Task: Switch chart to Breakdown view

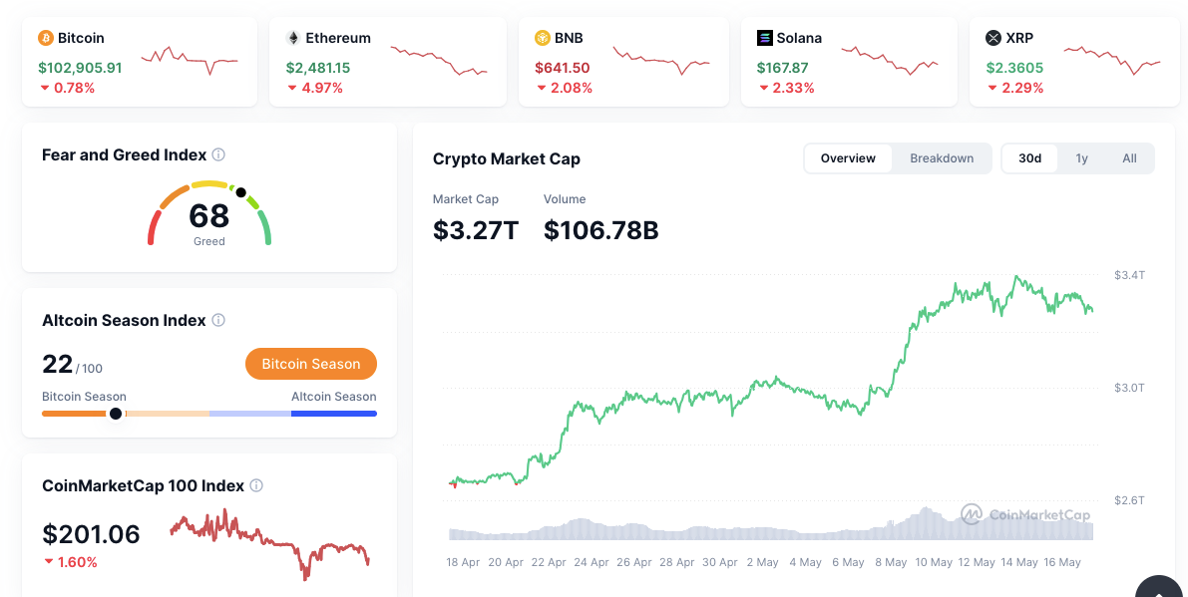Action: [942, 158]
